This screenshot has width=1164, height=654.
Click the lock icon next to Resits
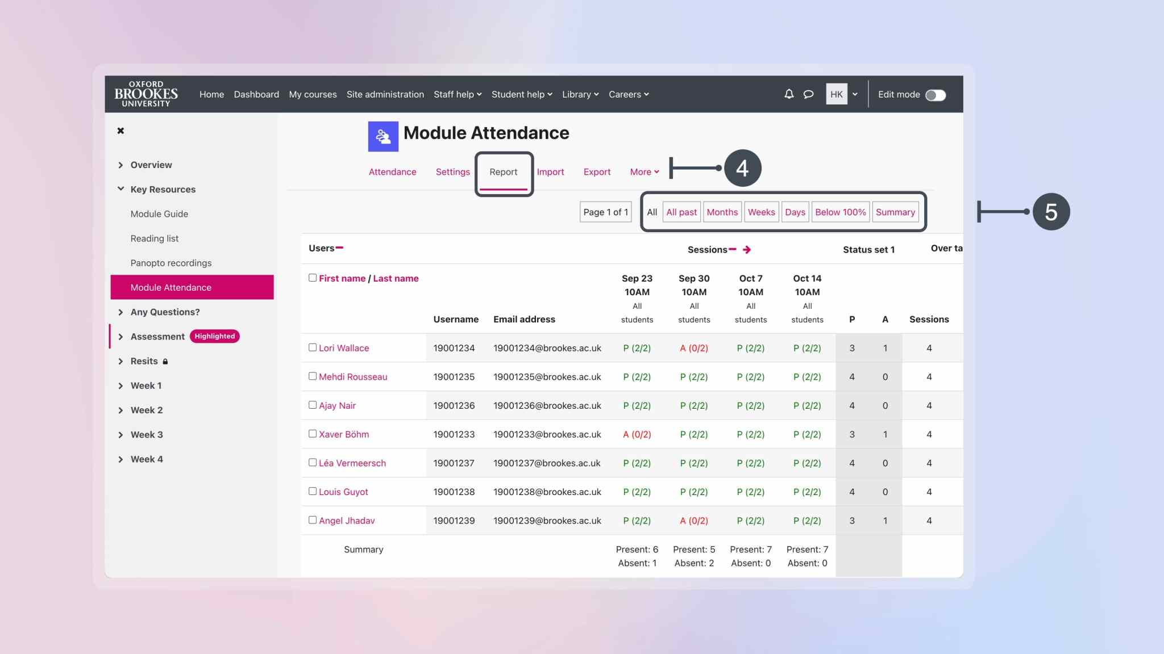165,361
